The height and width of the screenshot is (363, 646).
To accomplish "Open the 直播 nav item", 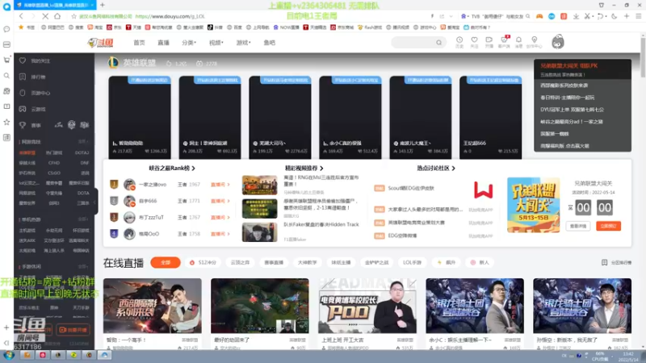I will 164,43.
